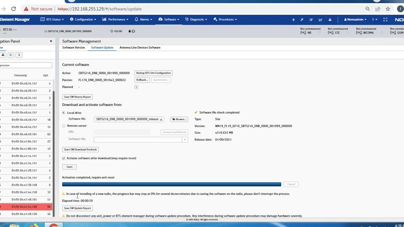
Task: Click the down-arrow icon in navigation panel toolbar
Action: tap(19, 55)
